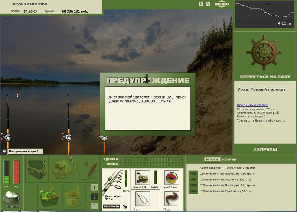The width and height of the screenshot is (297, 212).
Task: Click the icon between pause and МЕНЮ
Action: (x=208, y=4)
